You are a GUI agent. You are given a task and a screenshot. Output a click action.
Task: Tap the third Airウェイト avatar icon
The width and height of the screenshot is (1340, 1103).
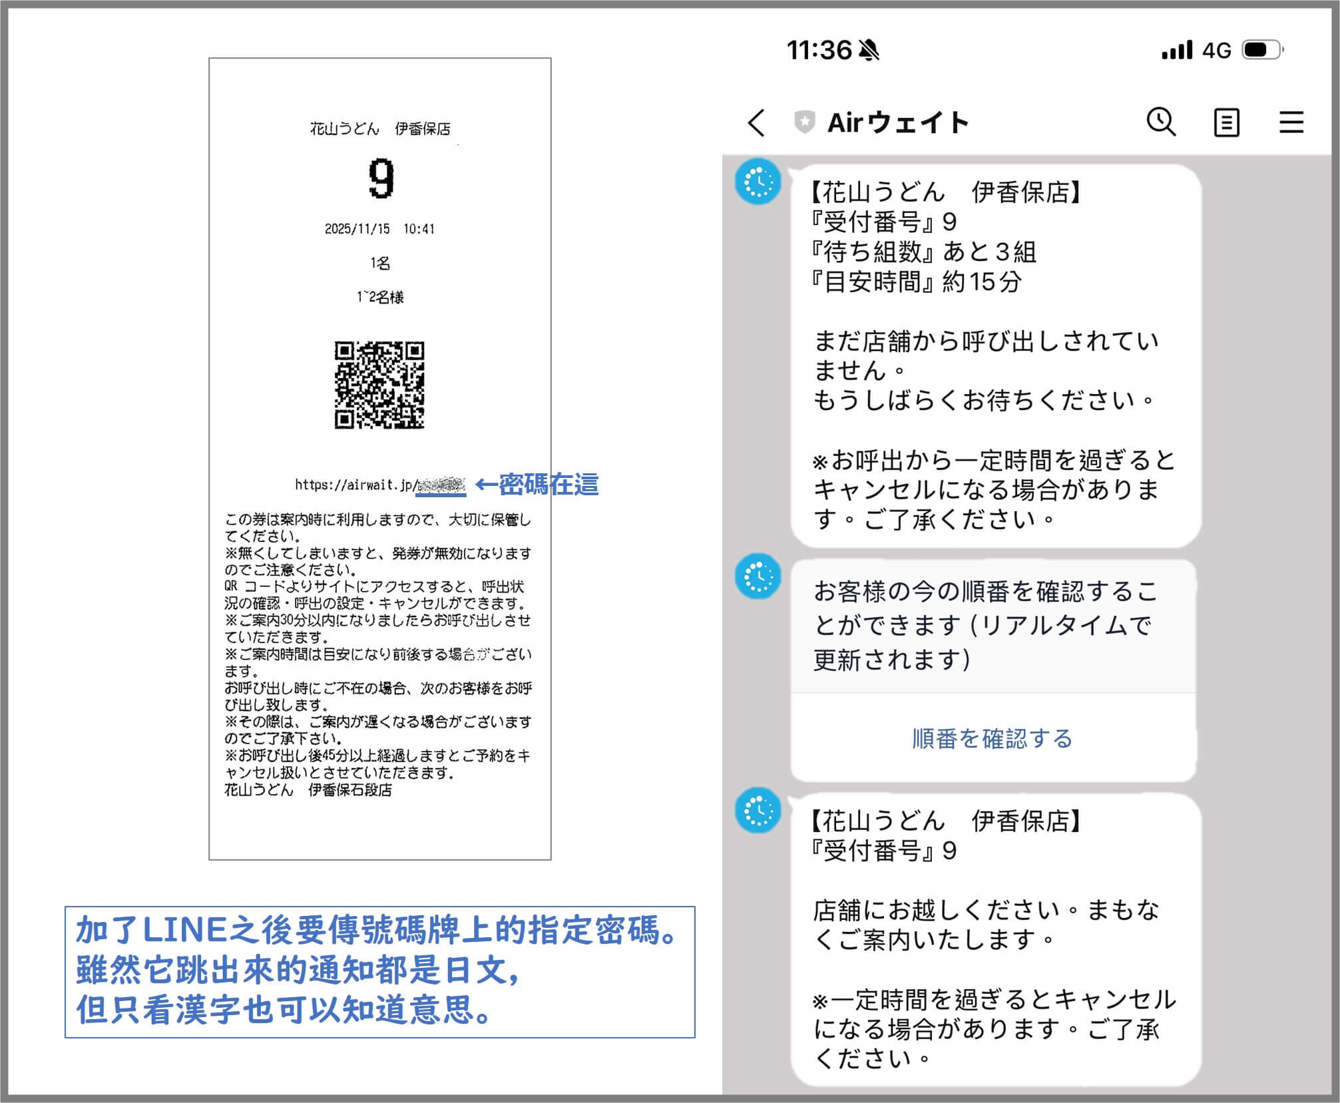click(x=758, y=810)
